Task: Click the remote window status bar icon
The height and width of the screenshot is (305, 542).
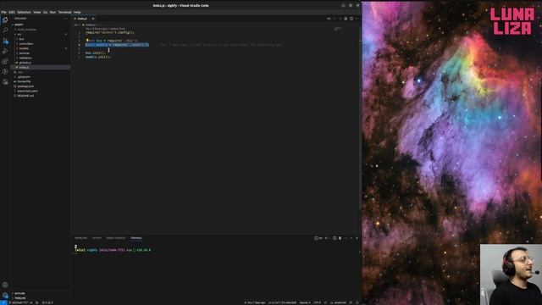Action: tap(3, 302)
